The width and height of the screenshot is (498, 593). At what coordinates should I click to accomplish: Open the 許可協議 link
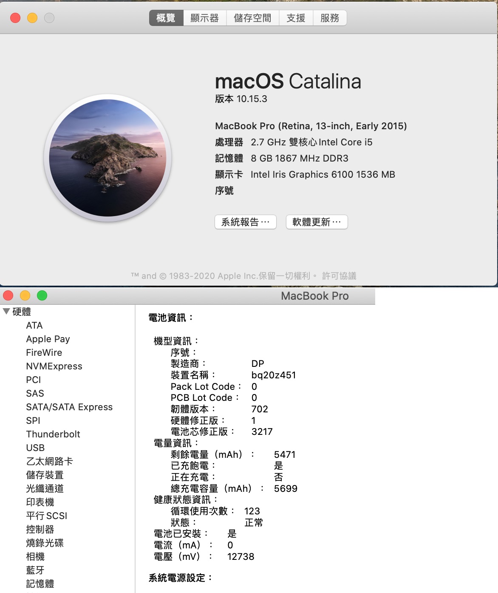pos(339,276)
